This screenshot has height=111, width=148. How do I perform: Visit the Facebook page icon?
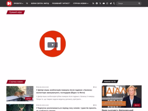[x=97, y=3]
